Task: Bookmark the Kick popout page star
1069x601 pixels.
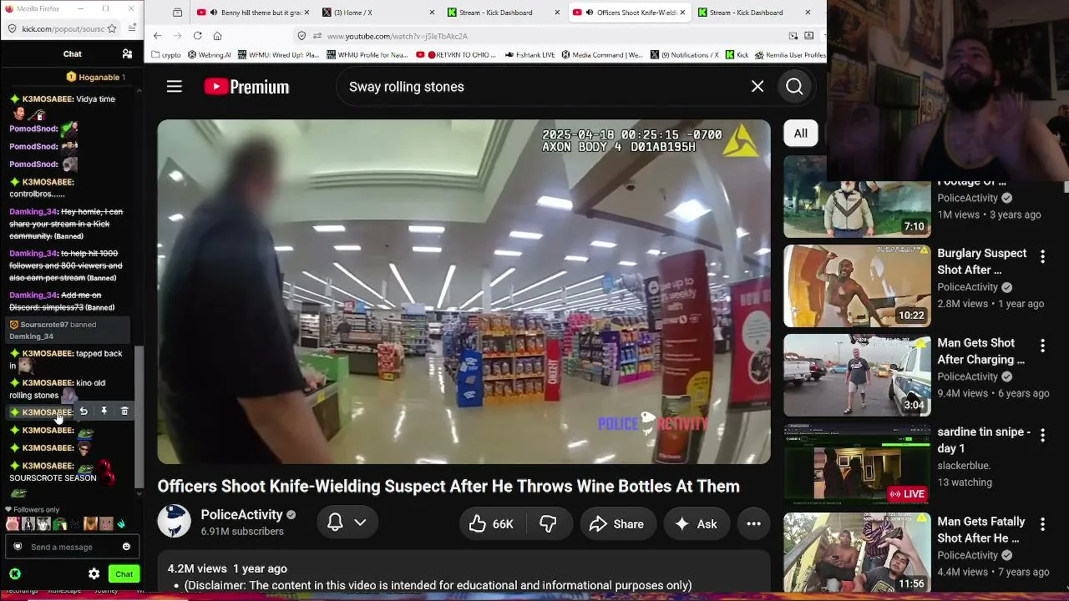Action: point(112,28)
